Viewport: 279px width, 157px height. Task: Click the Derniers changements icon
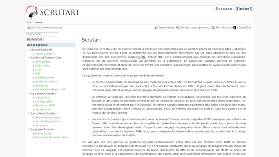[177, 27]
